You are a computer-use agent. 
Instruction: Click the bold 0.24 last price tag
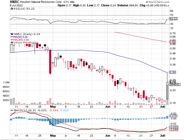click(173, 82)
